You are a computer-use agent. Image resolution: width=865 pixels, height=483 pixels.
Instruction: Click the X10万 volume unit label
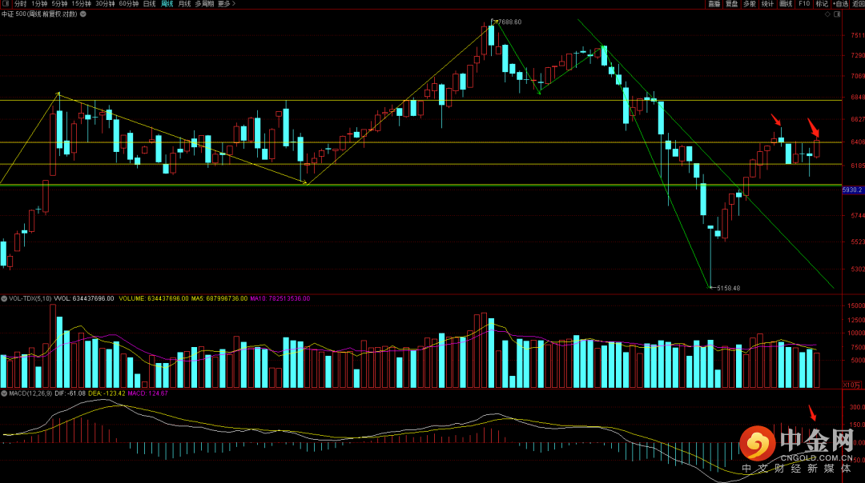pos(851,385)
